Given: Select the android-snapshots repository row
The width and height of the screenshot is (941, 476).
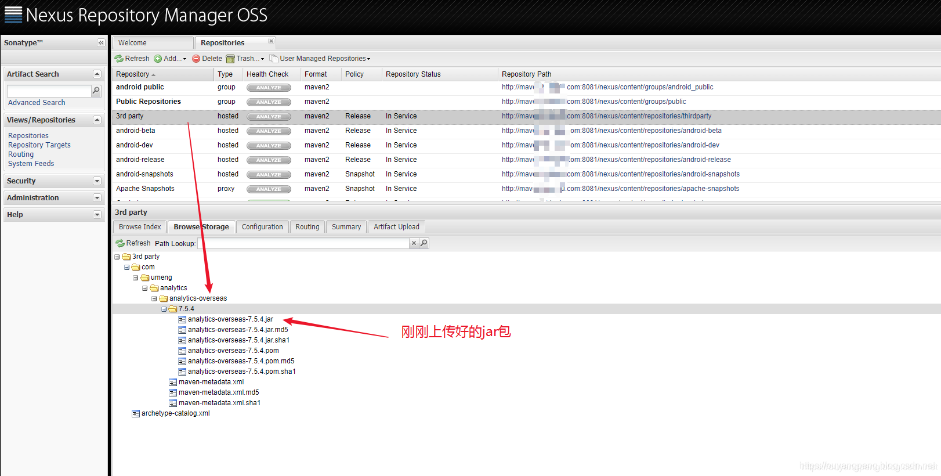Looking at the screenshot, I should (x=526, y=174).
